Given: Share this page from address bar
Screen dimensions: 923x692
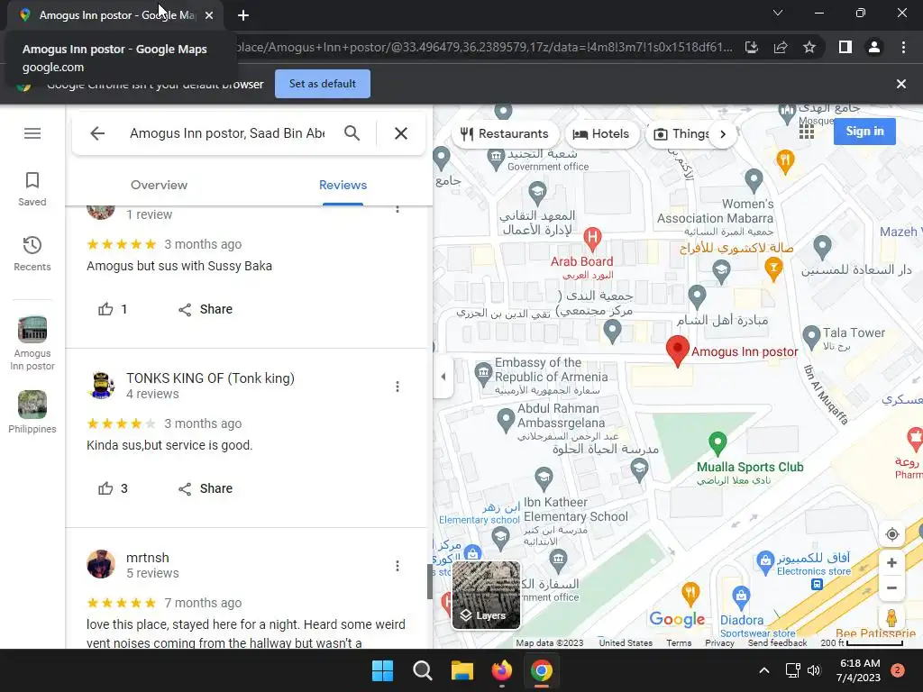Looking at the screenshot, I should tap(781, 47).
